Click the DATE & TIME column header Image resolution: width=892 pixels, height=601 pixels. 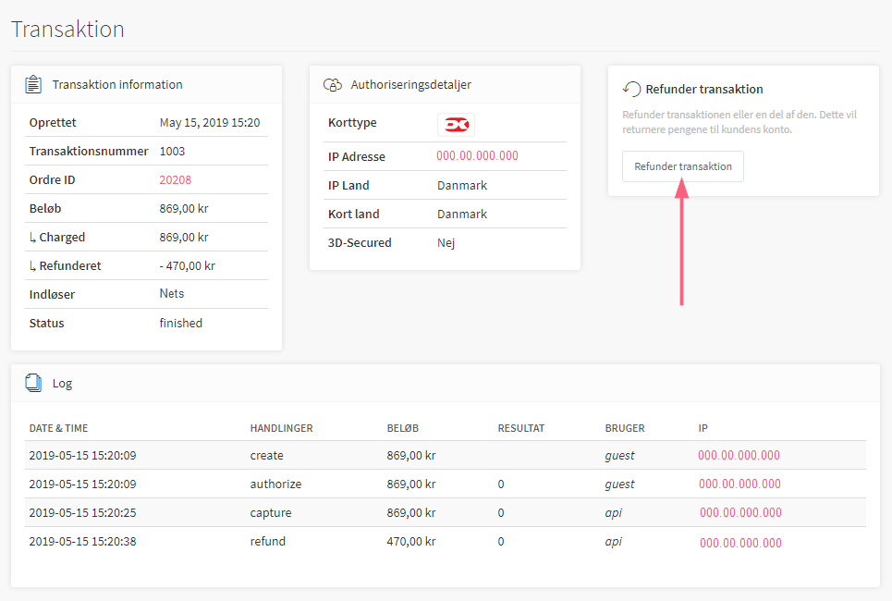(x=58, y=428)
